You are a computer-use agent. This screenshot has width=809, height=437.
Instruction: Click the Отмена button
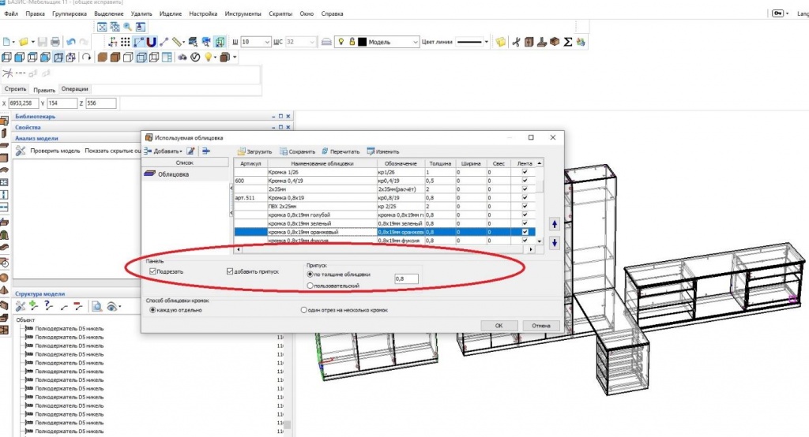tap(540, 325)
